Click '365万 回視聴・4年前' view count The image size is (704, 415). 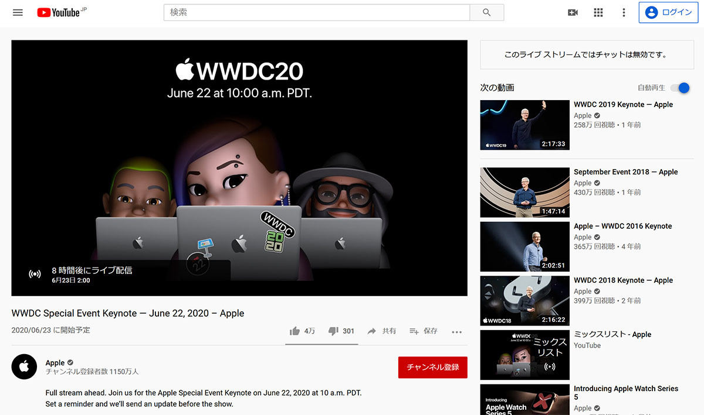click(x=607, y=246)
